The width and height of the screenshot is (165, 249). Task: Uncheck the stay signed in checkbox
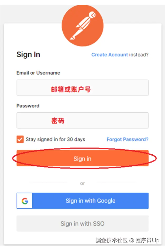(x=20, y=139)
